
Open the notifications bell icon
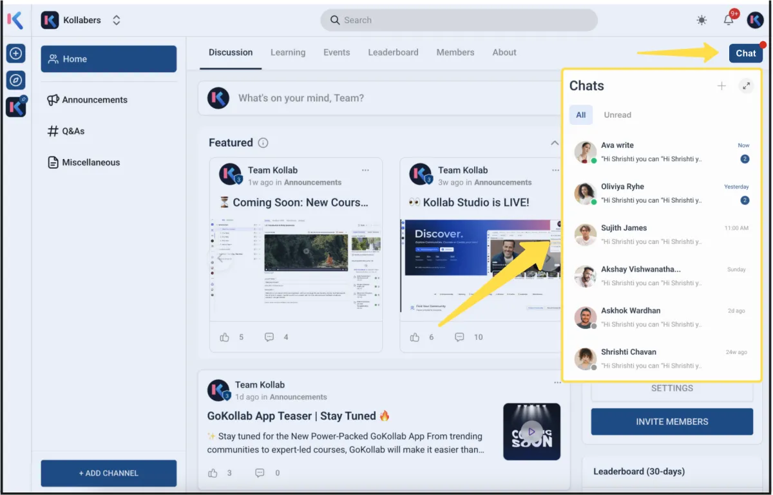(x=729, y=20)
